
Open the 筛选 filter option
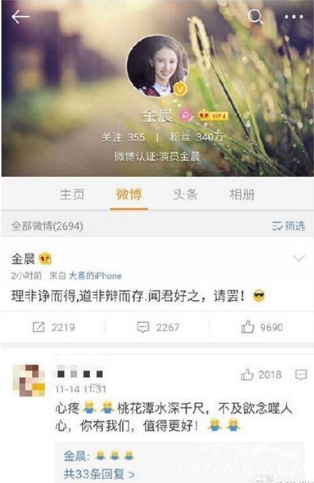(x=288, y=225)
